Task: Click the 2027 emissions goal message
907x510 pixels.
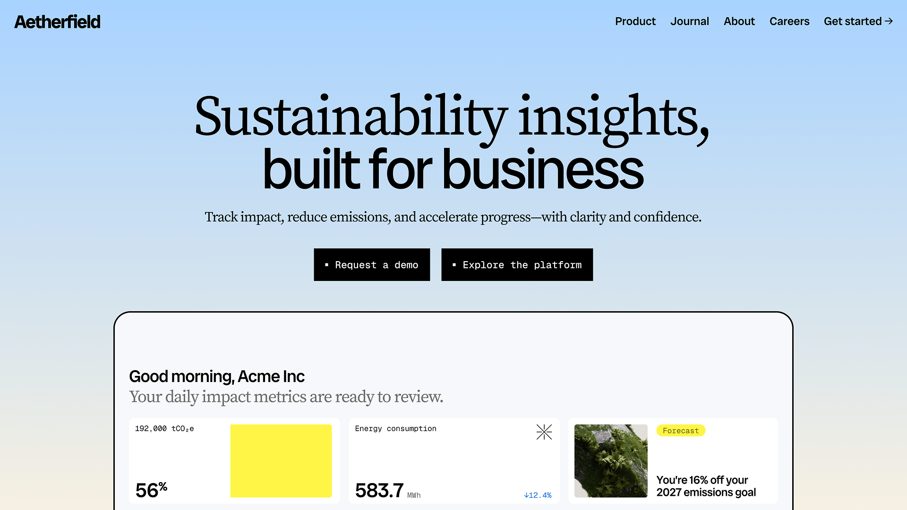Action: [706, 486]
